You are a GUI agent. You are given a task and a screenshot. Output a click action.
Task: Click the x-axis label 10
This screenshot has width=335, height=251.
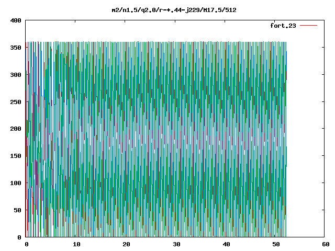[76, 244]
